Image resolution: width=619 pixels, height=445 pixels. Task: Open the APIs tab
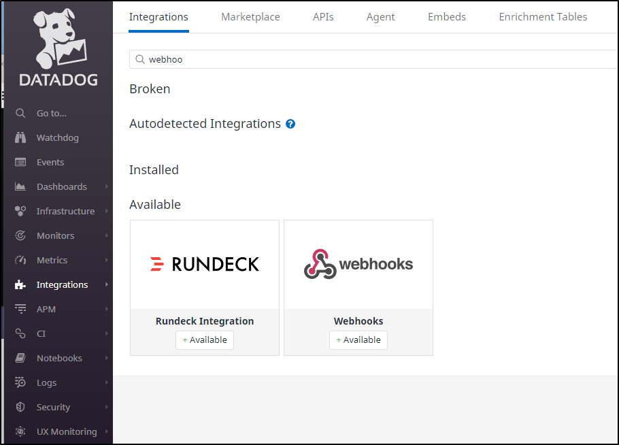[x=323, y=17]
